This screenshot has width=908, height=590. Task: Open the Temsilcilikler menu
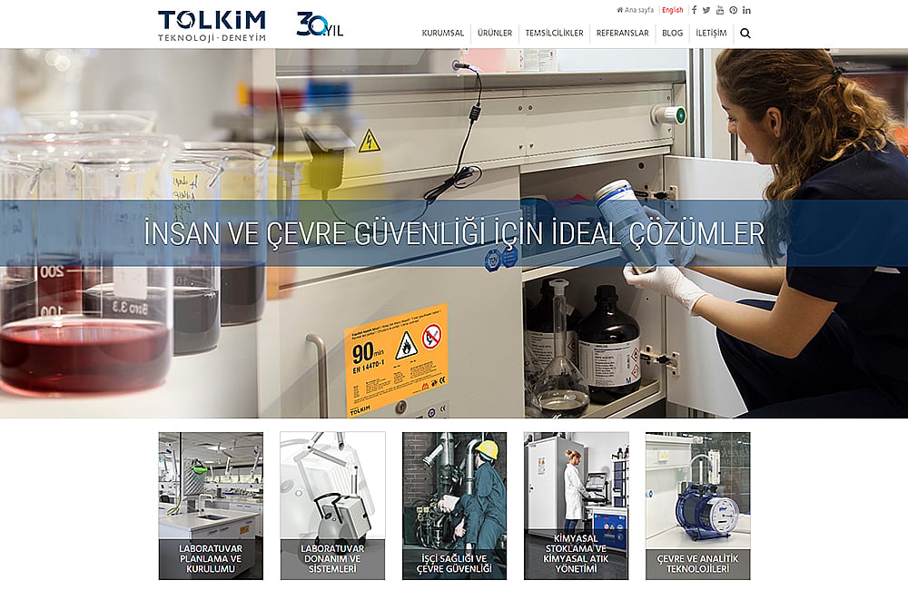554,33
